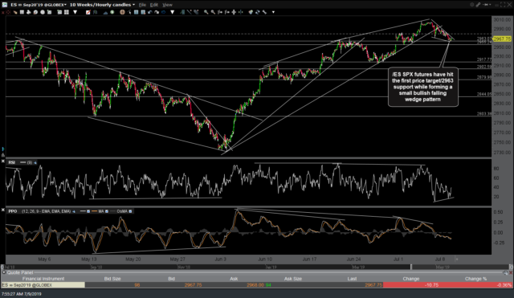This screenshot has height=298, width=514.
Task: Click the green vertical bars chart icon
Action: coord(95,12)
